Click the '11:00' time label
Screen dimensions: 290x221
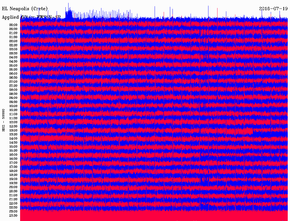pyautogui.click(x=13, y=114)
